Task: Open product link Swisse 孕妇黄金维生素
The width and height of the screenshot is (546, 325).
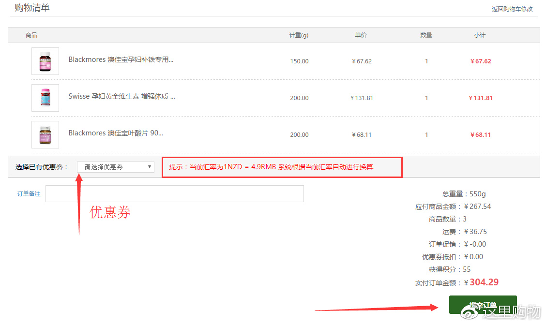Action: tap(121, 96)
